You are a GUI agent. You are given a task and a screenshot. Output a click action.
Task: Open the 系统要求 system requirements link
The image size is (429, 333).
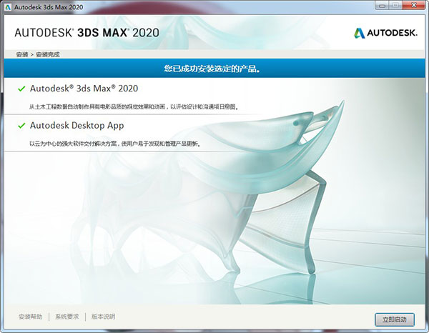point(66,317)
